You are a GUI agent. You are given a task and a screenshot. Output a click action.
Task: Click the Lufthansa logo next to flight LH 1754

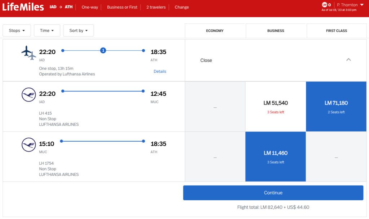click(x=29, y=144)
